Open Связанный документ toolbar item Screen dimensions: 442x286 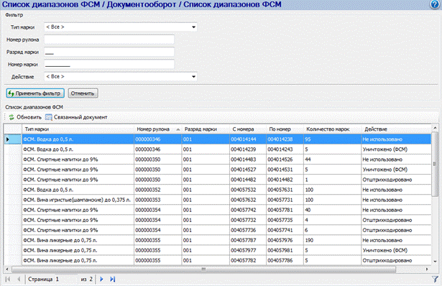[77, 117]
